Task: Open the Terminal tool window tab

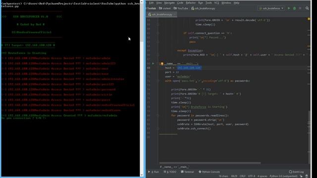Action: pos(187,172)
